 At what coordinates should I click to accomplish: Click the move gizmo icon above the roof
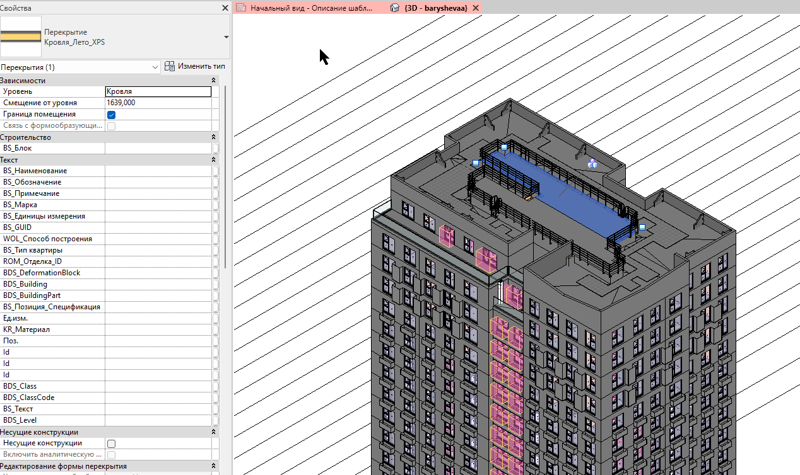592,164
